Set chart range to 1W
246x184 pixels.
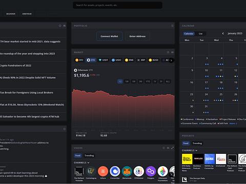[x=127, y=81]
